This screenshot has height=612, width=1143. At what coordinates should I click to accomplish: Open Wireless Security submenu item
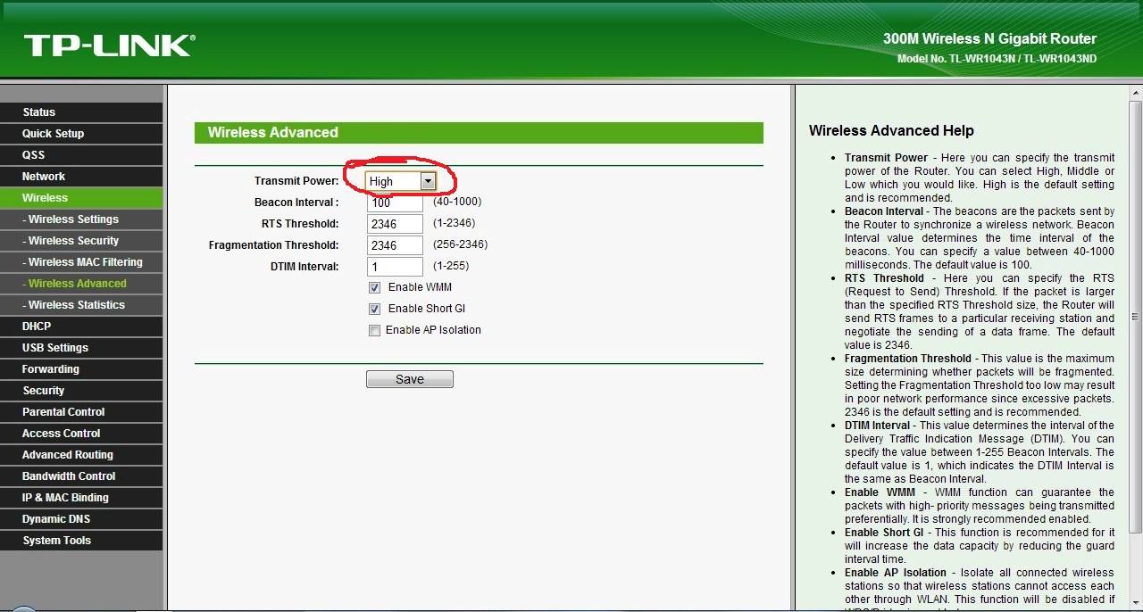pos(81,241)
